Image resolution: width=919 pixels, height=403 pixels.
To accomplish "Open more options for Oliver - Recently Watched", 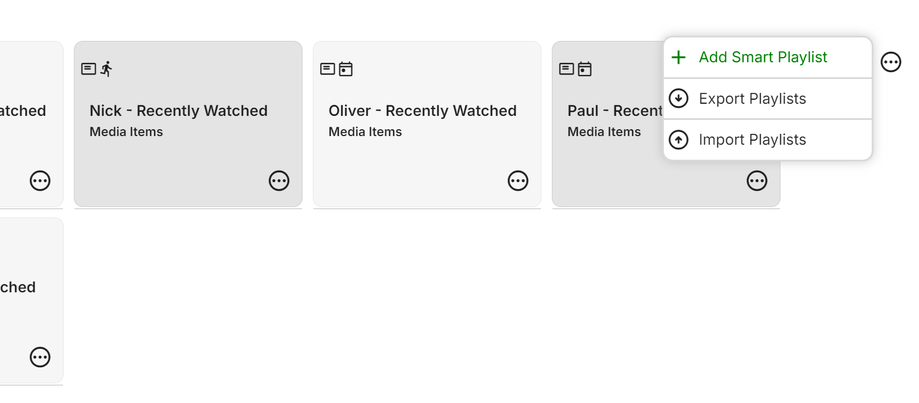I will (518, 181).
